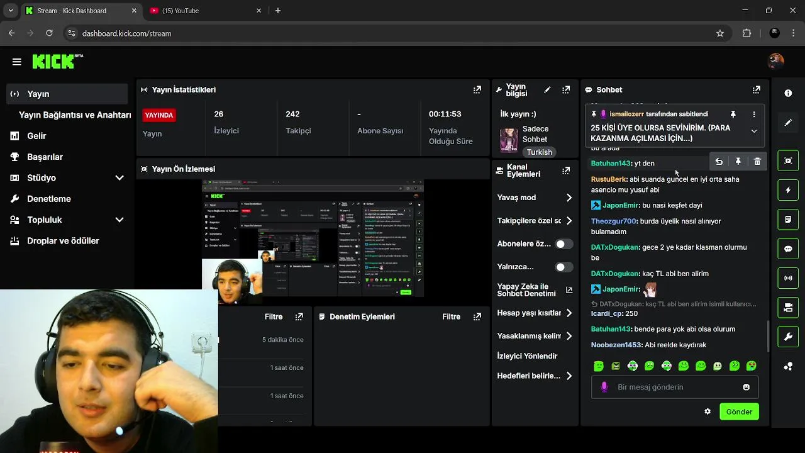Open Yasaklanmış kelimeler options
The height and width of the screenshot is (453, 805).
pyautogui.click(x=569, y=336)
